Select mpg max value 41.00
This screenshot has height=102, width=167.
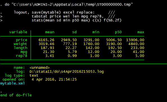139,52
